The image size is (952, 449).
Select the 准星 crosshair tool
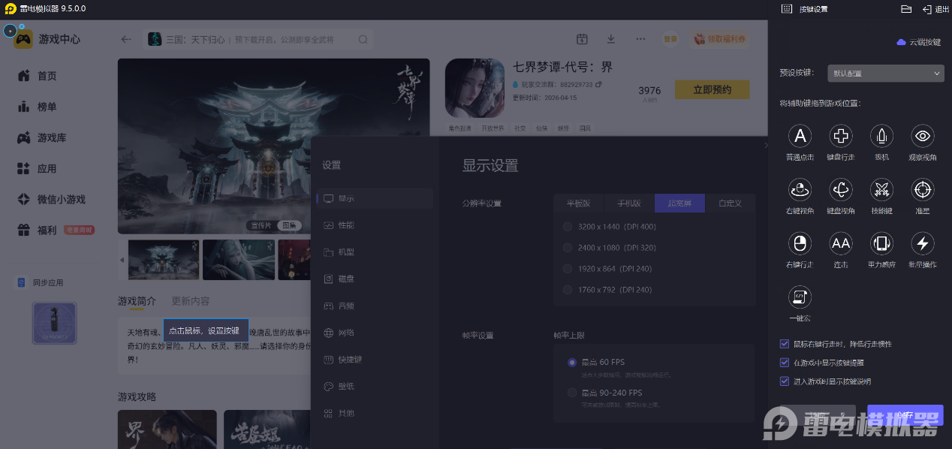pos(922,189)
